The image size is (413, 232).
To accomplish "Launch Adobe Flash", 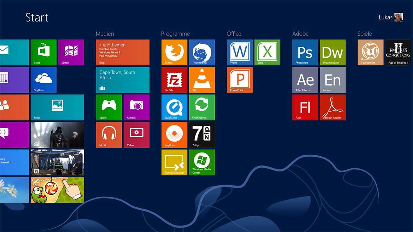I will (305, 107).
